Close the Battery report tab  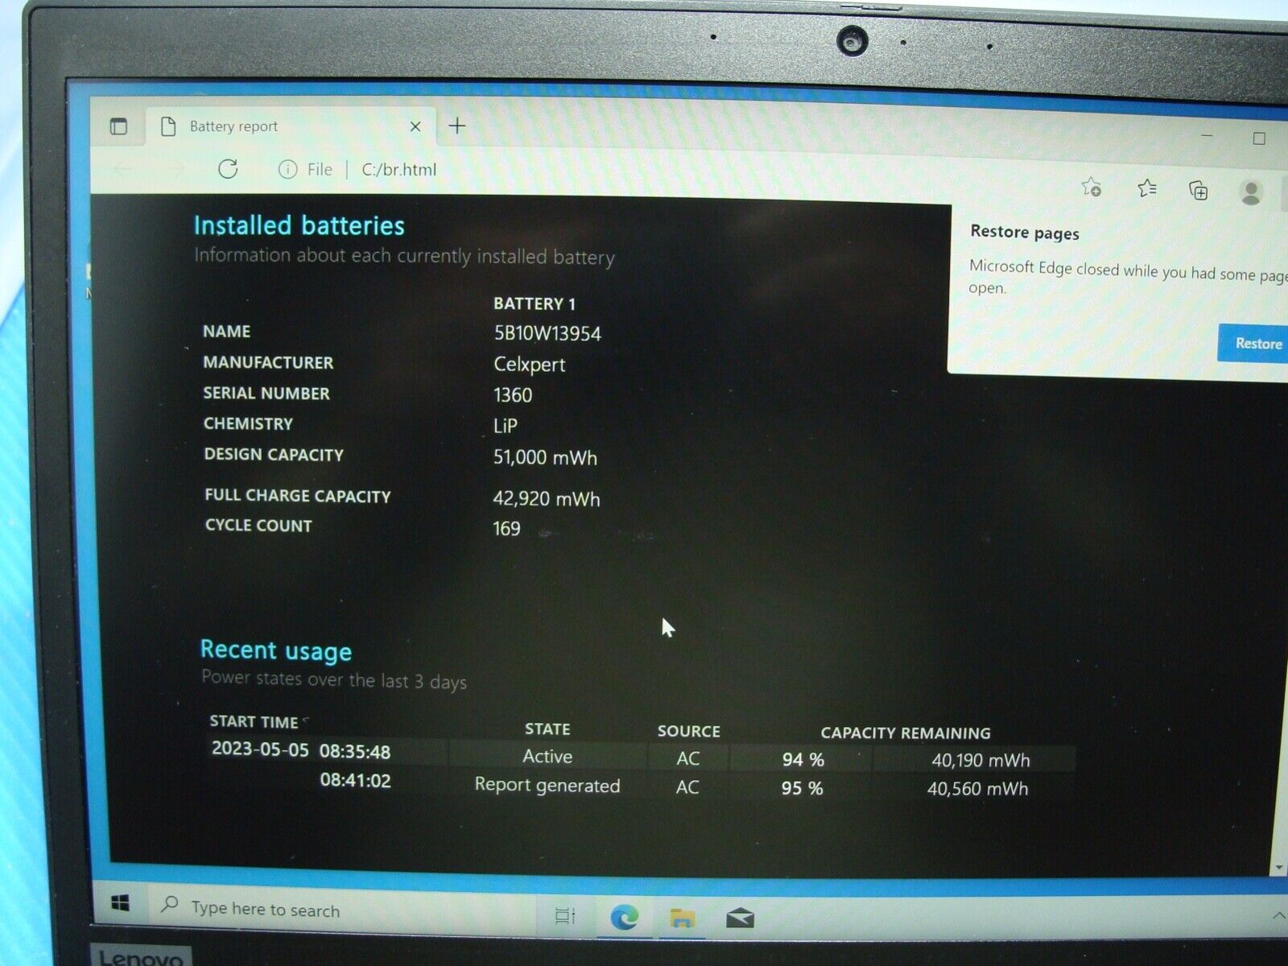[x=415, y=126]
